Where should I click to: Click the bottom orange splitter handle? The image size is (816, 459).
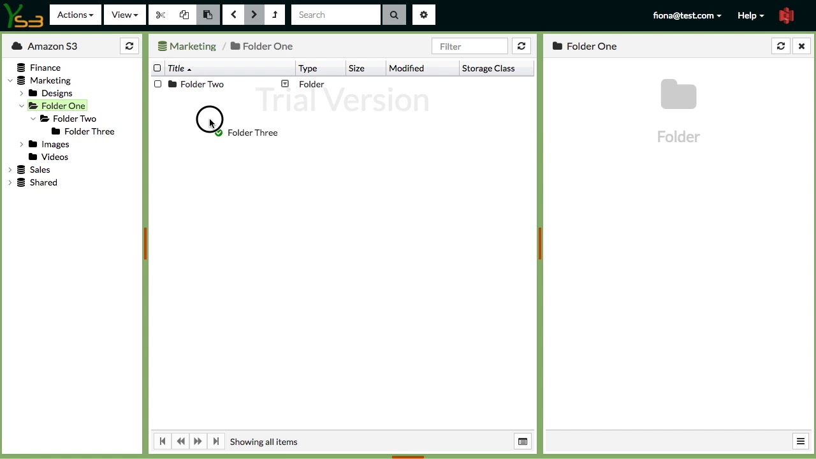(408, 456)
